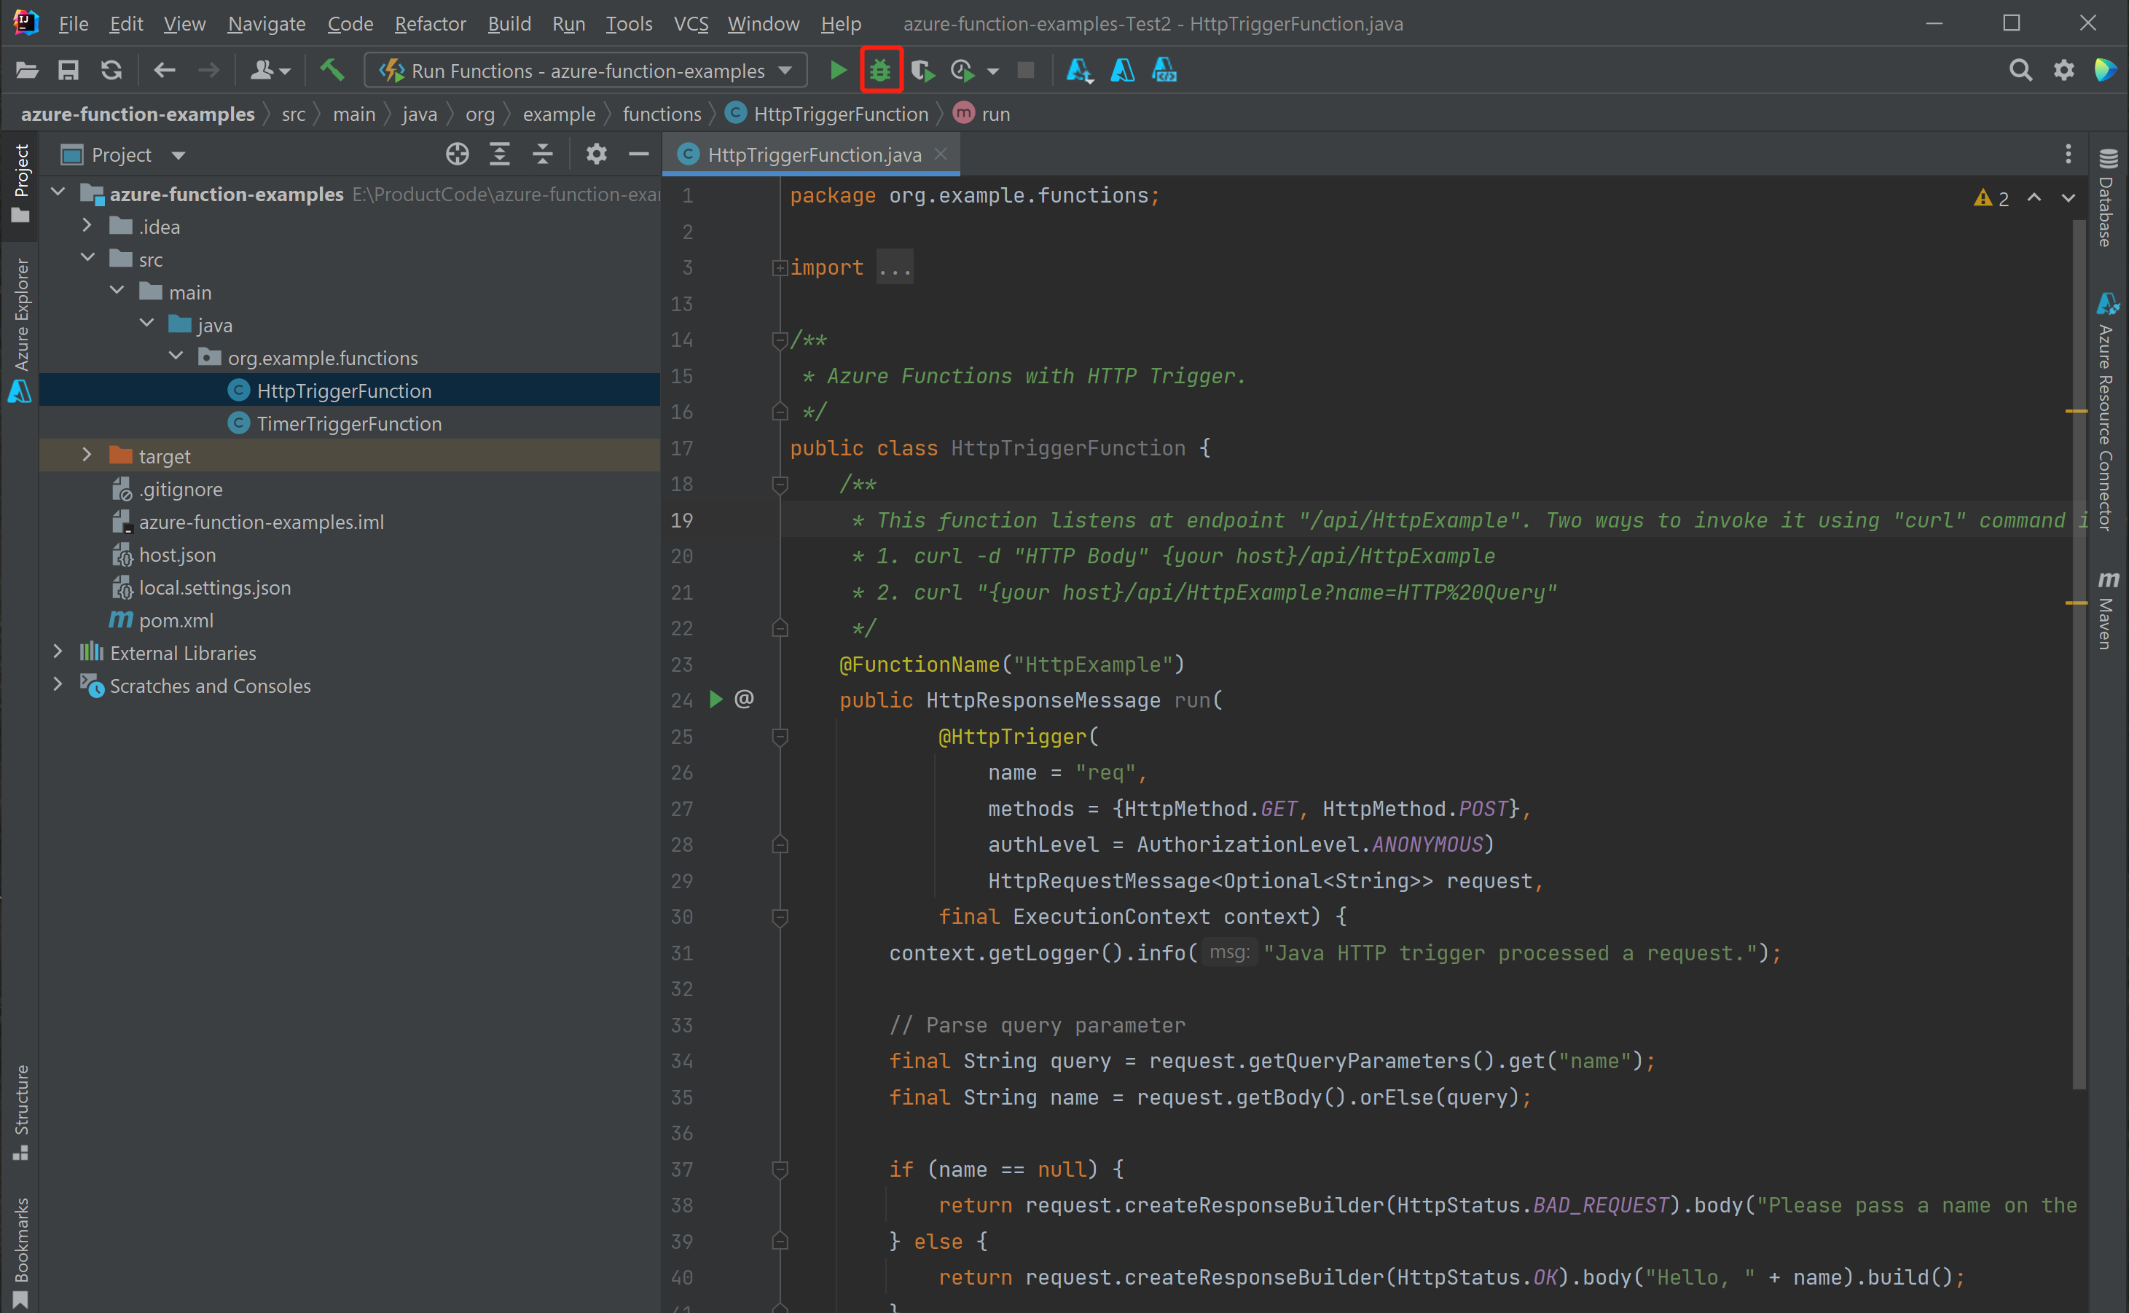Expand the target folder
The height and width of the screenshot is (1313, 2129).
click(x=87, y=455)
